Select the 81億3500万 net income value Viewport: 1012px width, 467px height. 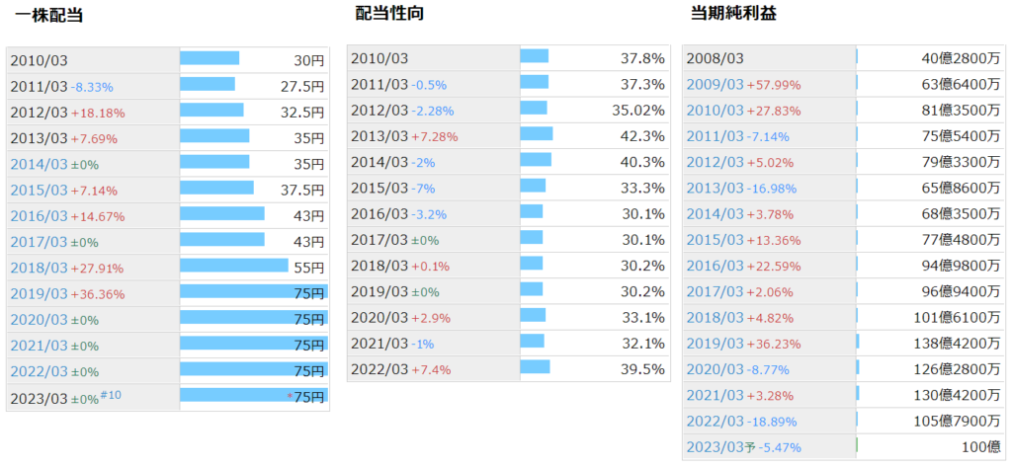click(x=961, y=111)
